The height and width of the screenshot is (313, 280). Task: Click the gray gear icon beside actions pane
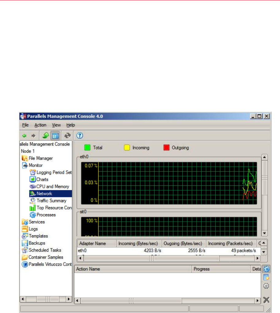[266, 286]
